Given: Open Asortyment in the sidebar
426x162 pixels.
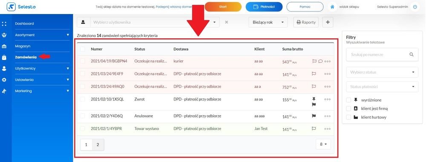Looking at the screenshot, I should (x=25, y=35).
